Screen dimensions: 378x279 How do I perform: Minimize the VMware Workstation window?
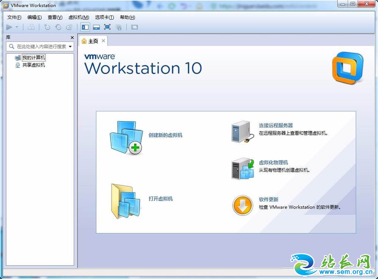[x=343, y=4]
